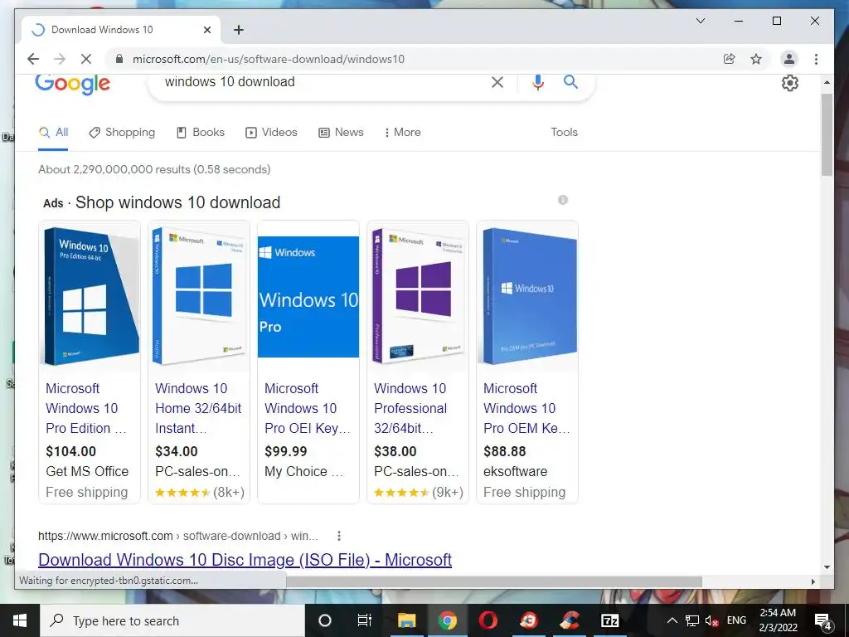849x637 pixels.
Task: Click the ENG language indicator
Action: (x=736, y=620)
